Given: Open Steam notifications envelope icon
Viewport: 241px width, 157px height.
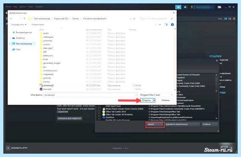Looking at the screenshot, I should click(x=185, y=7).
